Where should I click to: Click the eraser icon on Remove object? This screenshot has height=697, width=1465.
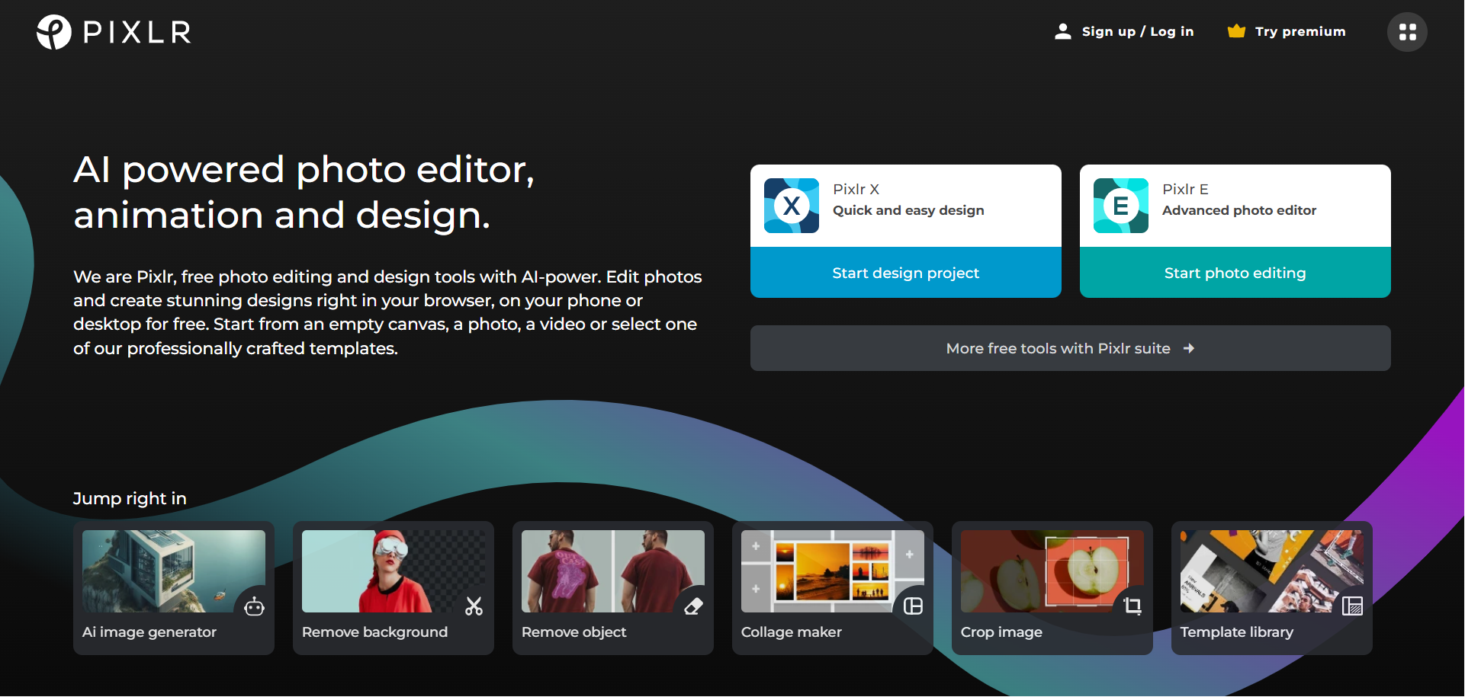[693, 606]
